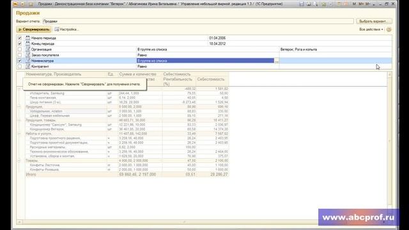Click the M+ memory add button
409x230 pixels.
point(361,4)
